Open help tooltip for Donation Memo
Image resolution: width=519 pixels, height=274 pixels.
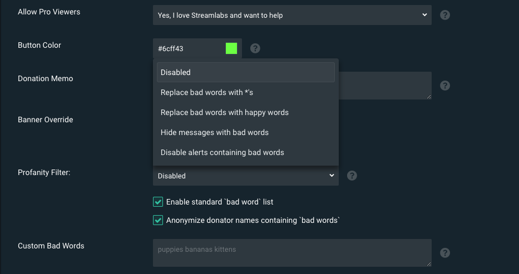[x=445, y=86]
